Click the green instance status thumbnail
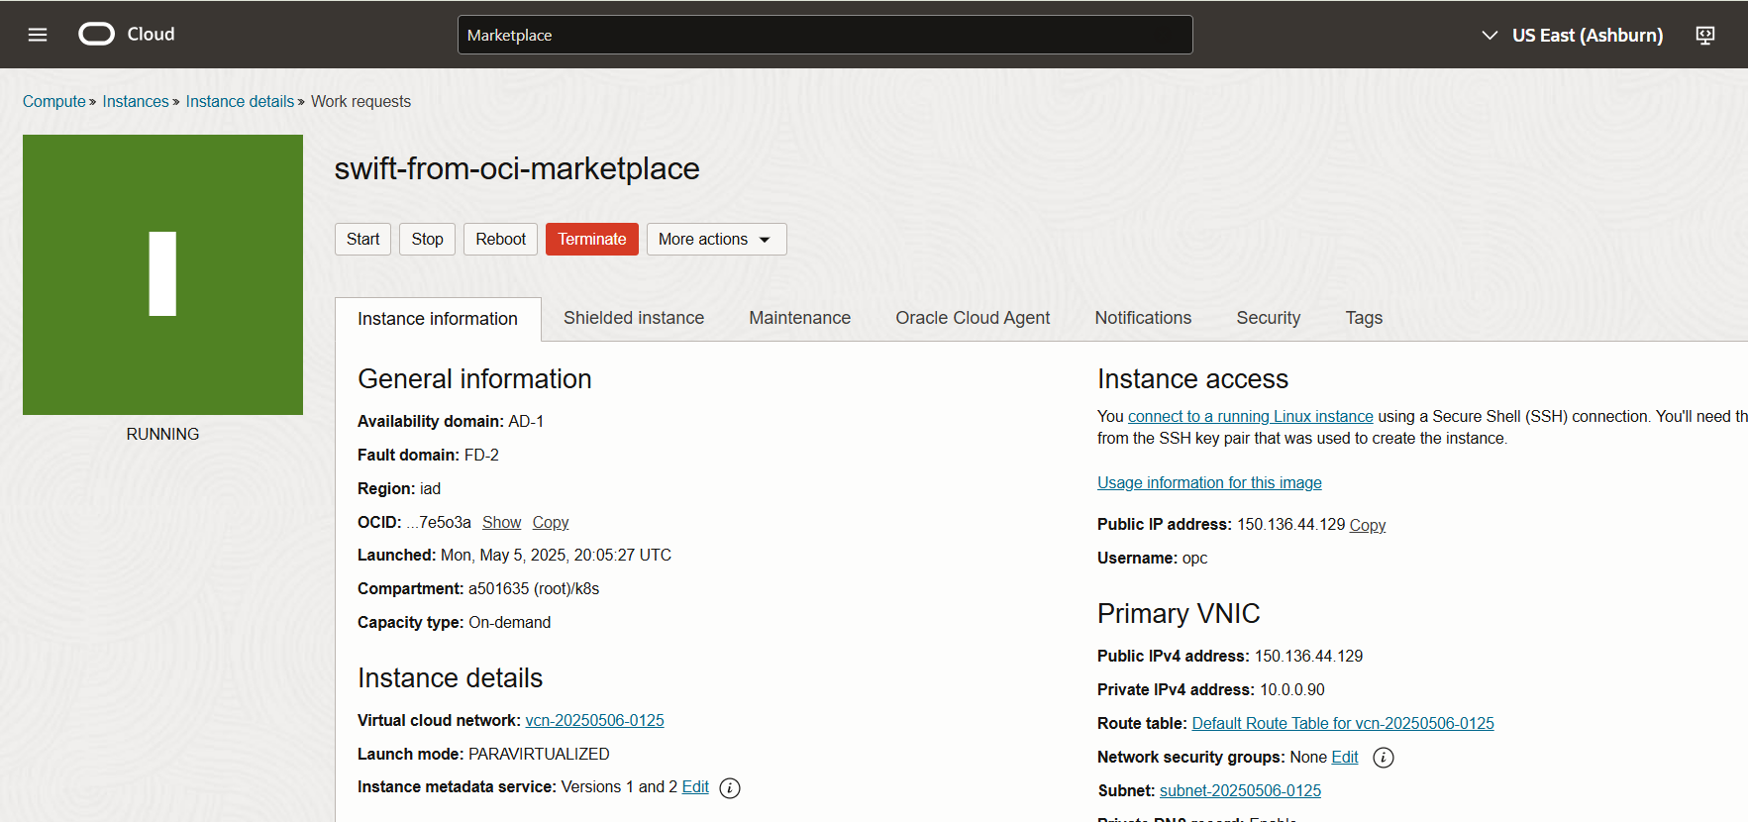This screenshot has height=822, width=1748. click(x=162, y=274)
